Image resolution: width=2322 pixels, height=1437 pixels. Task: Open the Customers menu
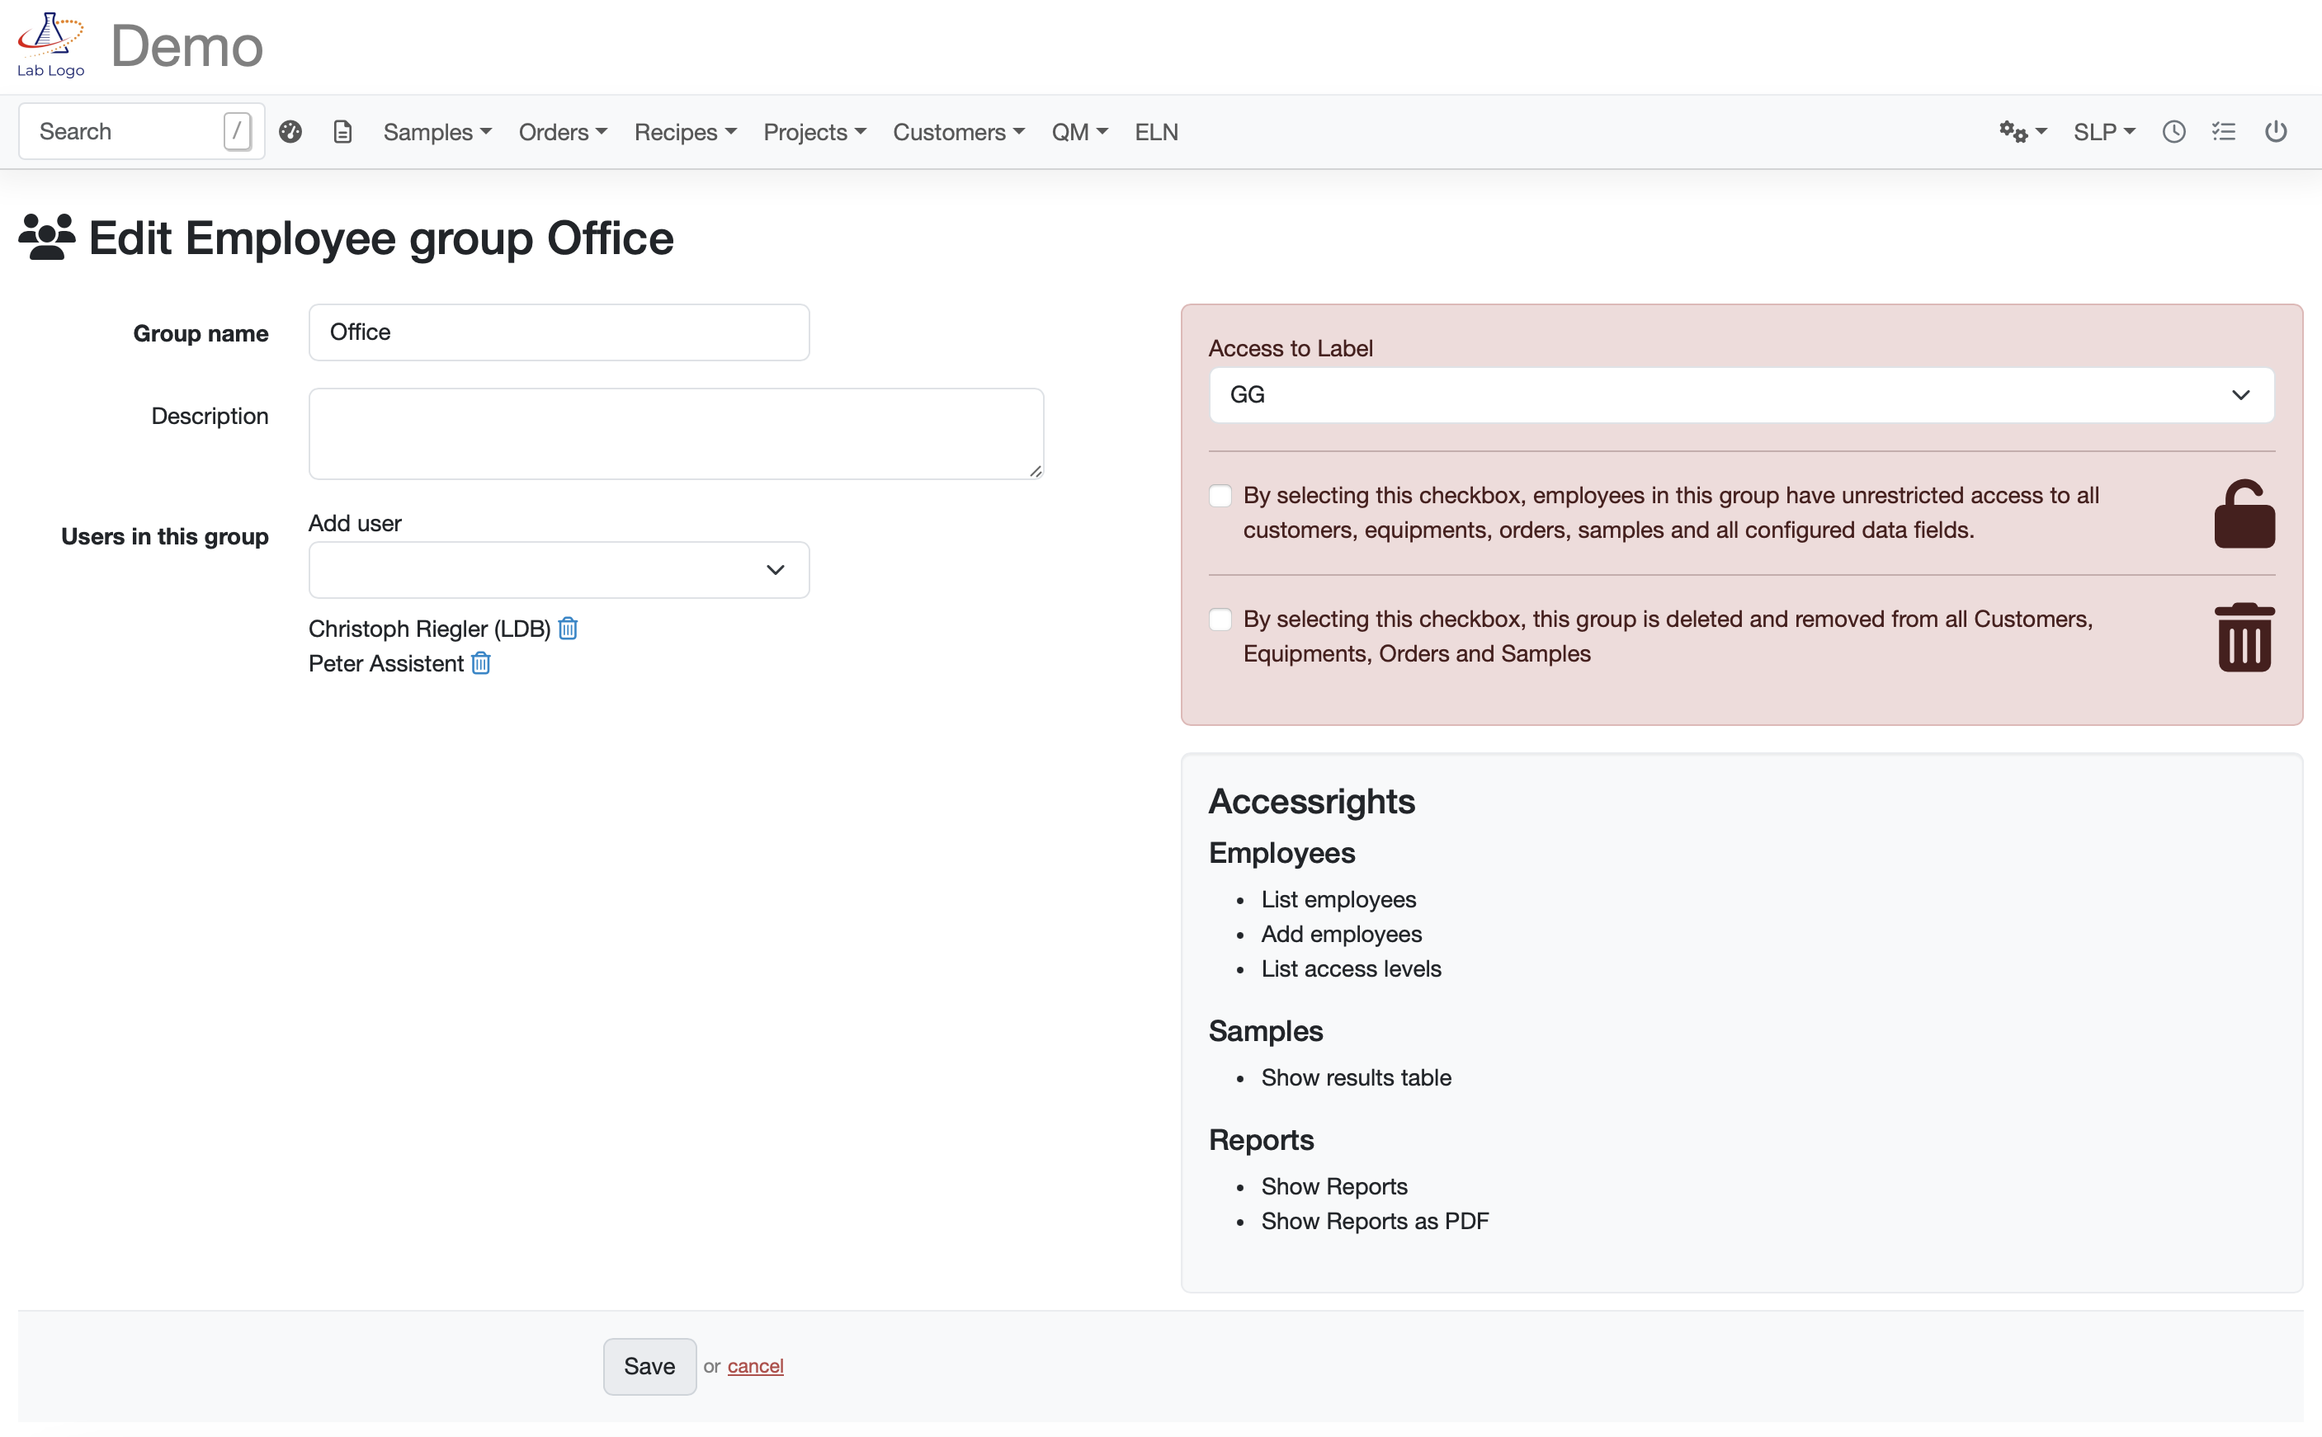pos(957,131)
